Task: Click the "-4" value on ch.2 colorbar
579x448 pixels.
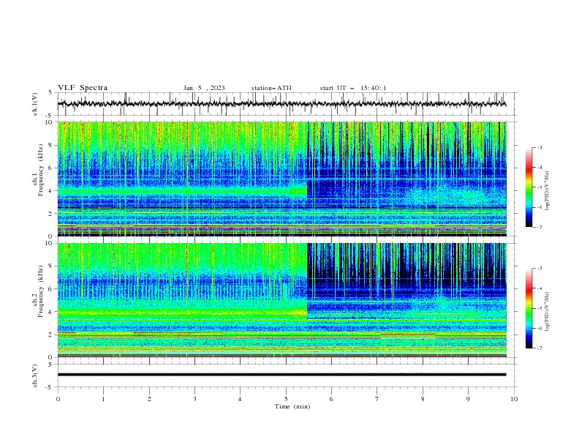Action: click(x=539, y=288)
